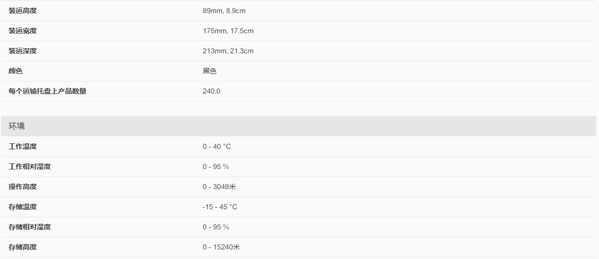Screen dimensions: 599x259
Task: Select the 175mm, 17.5cm width value
Action: [x=228, y=31]
